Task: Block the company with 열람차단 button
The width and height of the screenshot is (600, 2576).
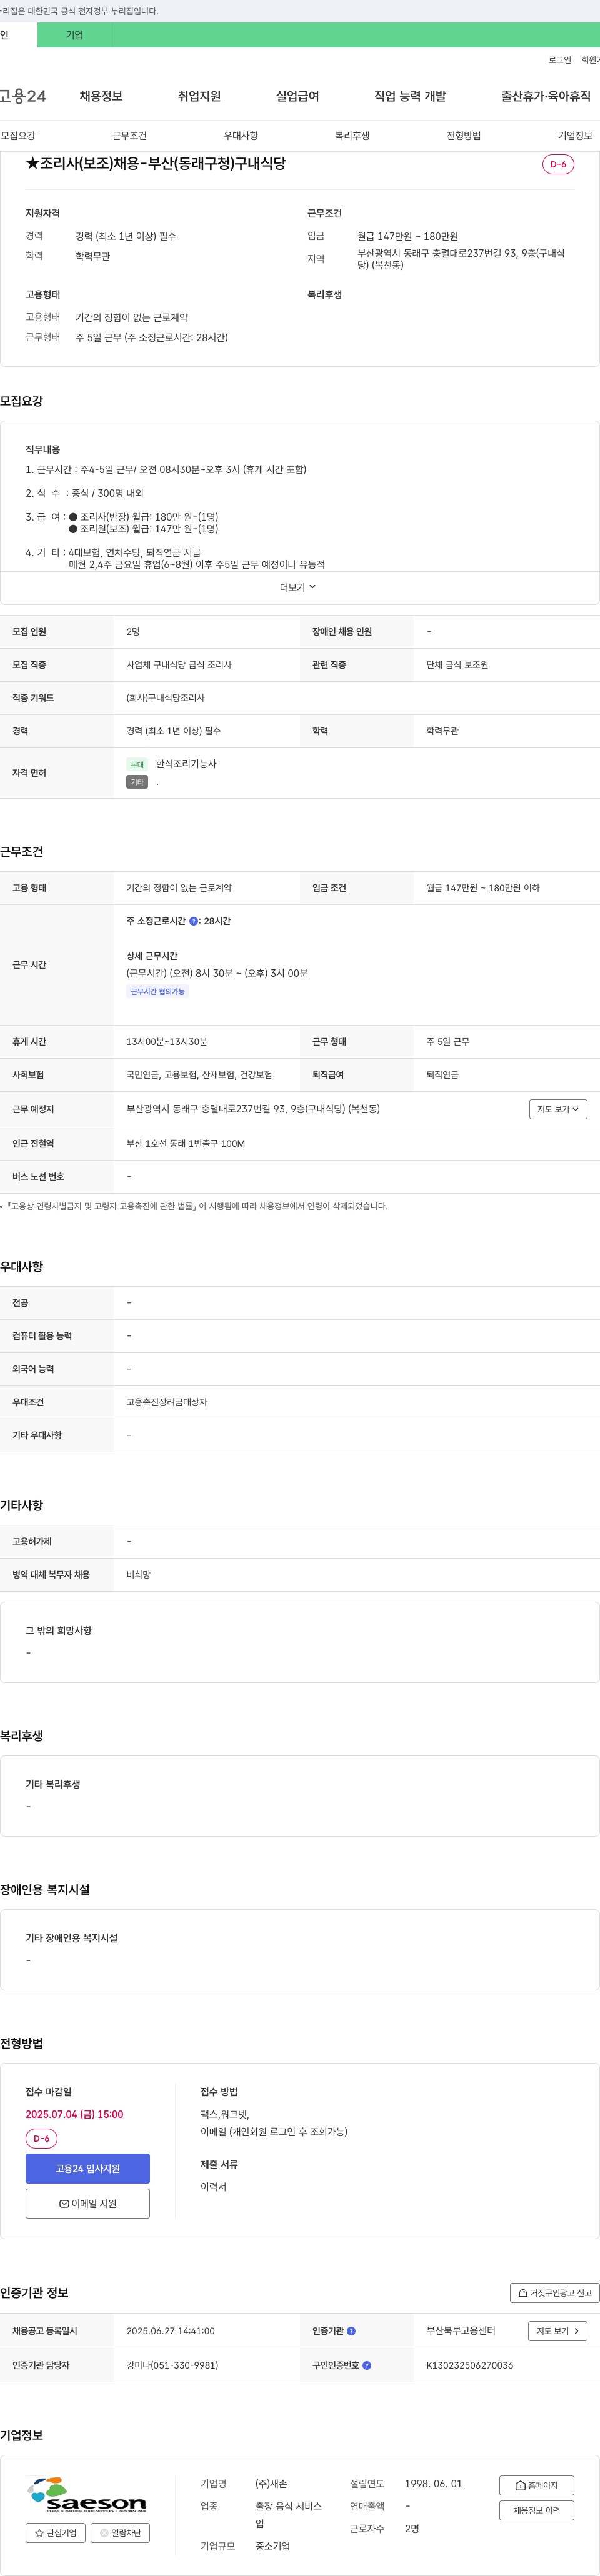Action: [121, 2533]
